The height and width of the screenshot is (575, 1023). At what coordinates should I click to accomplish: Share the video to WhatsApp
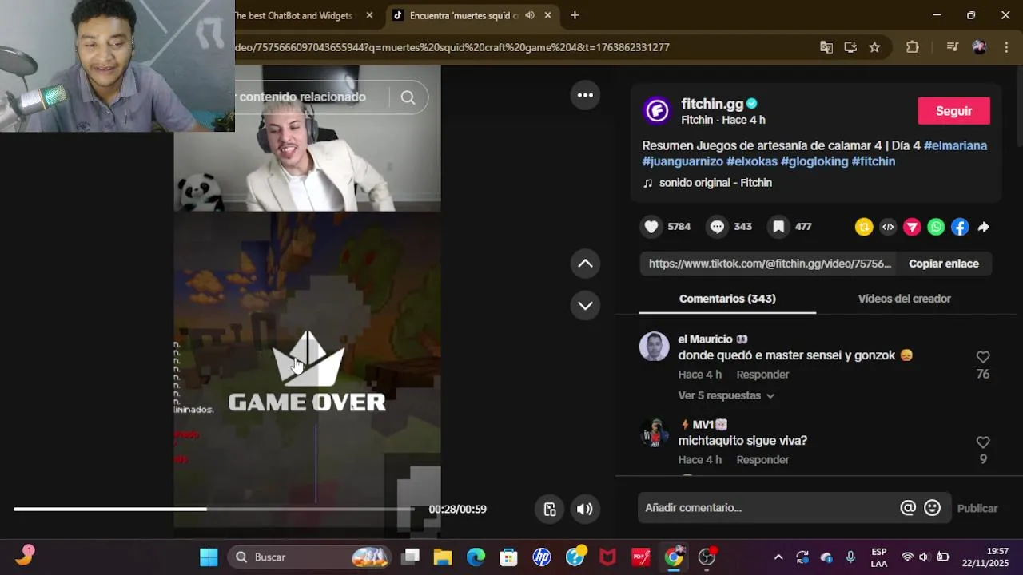(x=936, y=227)
